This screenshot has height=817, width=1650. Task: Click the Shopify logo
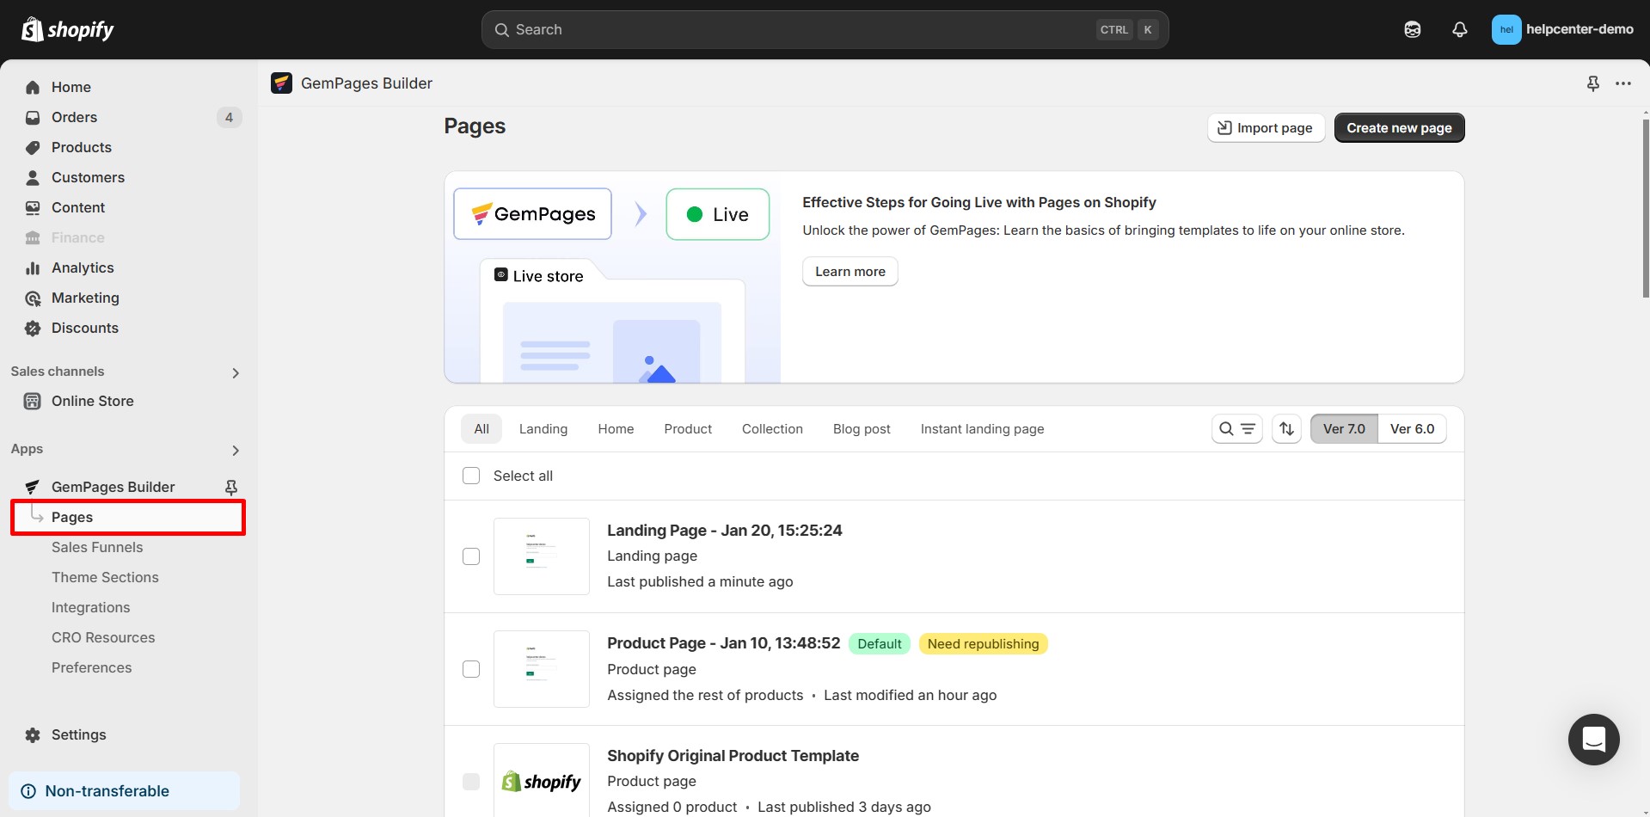tap(67, 28)
